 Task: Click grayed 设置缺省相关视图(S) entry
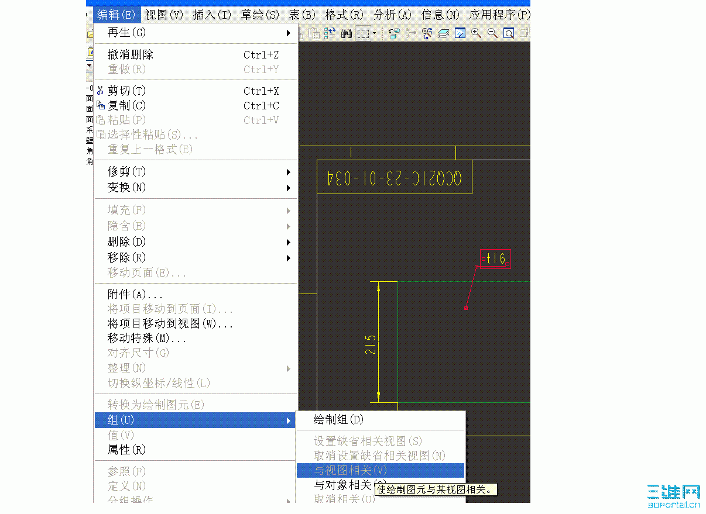click(381, 441)
